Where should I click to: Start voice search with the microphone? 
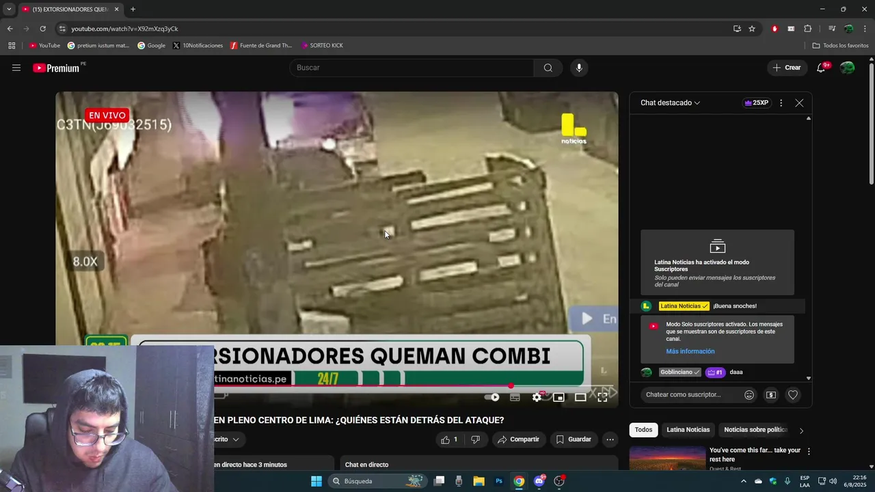point(579,68)
